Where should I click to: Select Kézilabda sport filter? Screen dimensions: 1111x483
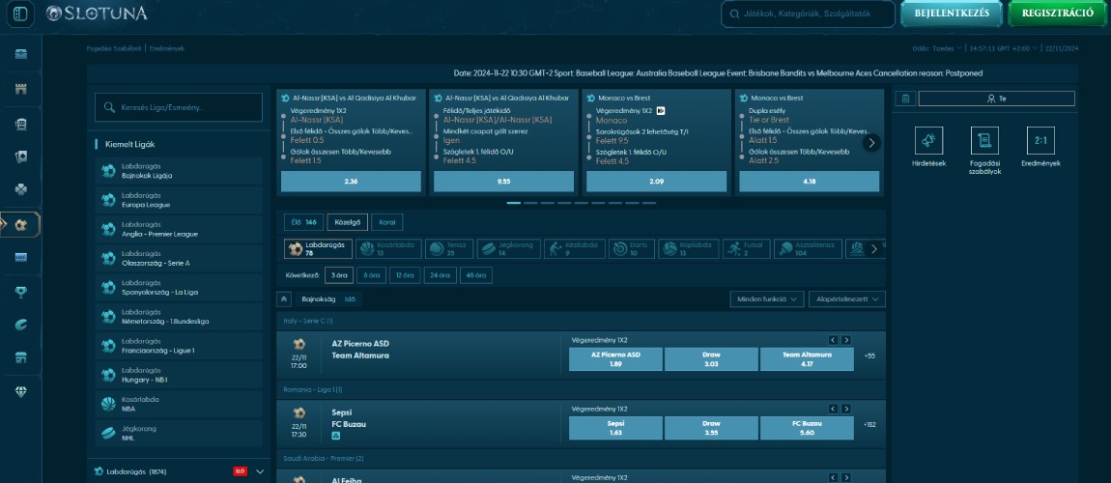click(574, 248)
